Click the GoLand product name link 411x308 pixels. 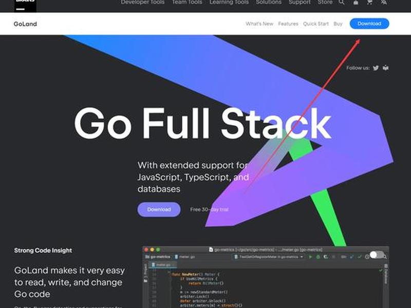pos(25,24)
